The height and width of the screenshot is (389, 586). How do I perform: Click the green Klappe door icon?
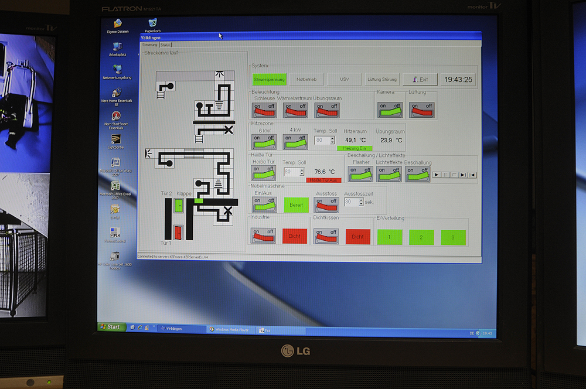coord(179,206)
